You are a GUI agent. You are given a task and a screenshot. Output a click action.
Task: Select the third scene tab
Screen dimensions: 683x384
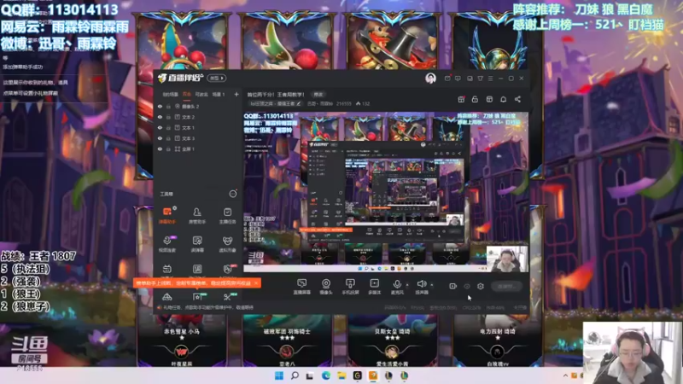tap(201, 94)
